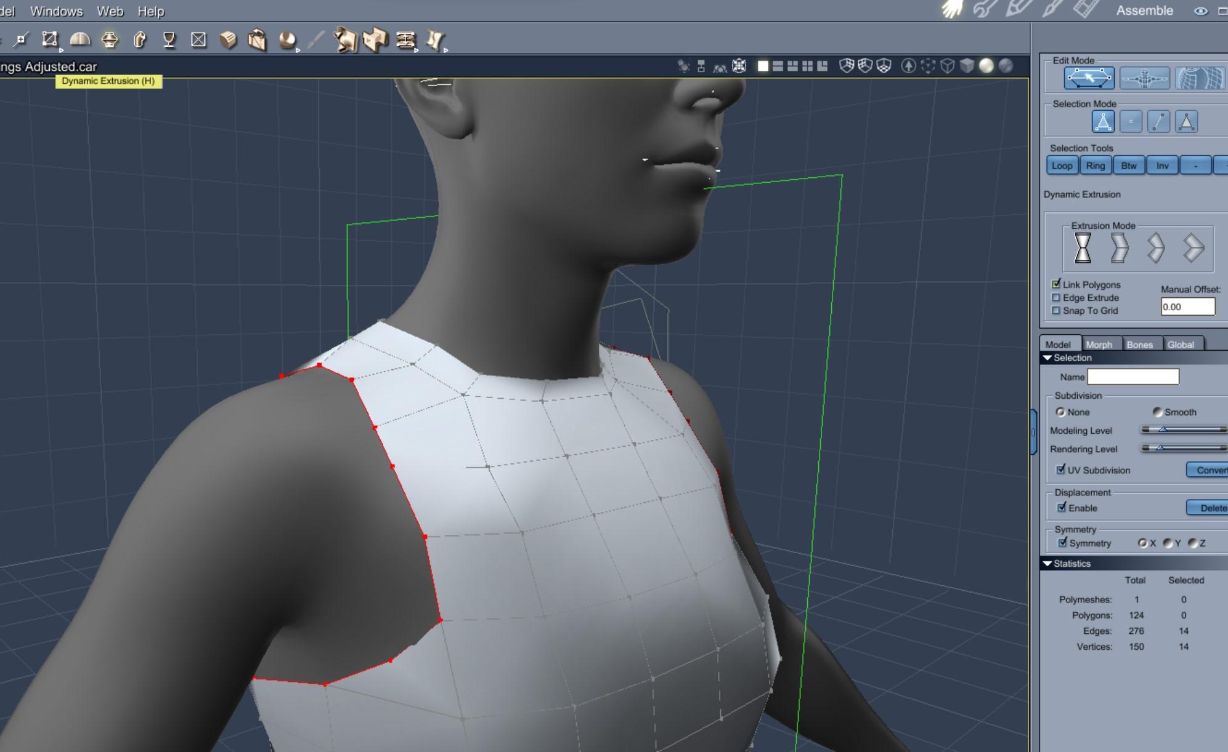Viewport: 1228px width, 752px height.
Task: Select the goblet-shaped lathe tool
Action: click(x=169, y=40)
